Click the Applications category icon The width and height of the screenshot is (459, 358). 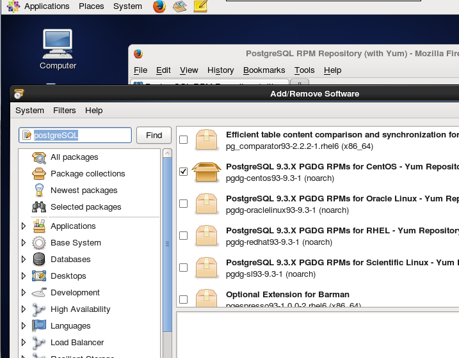click(39, 226)
